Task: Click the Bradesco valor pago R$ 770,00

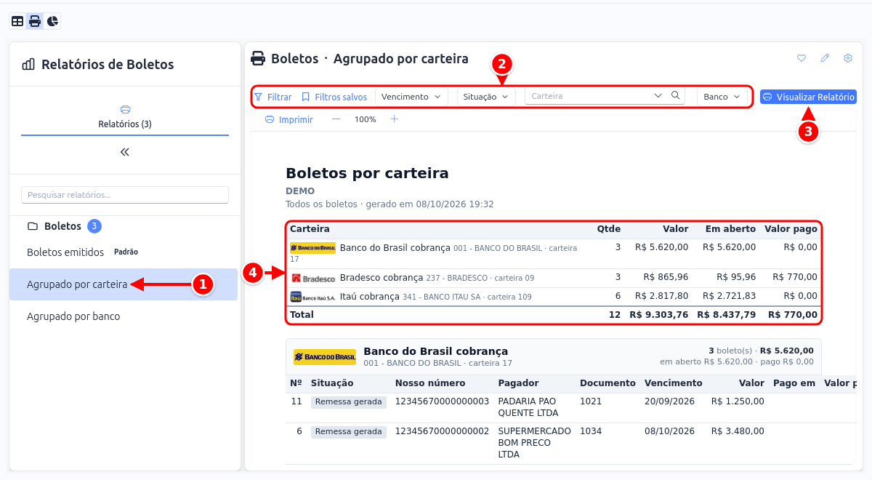Action: 795,277
